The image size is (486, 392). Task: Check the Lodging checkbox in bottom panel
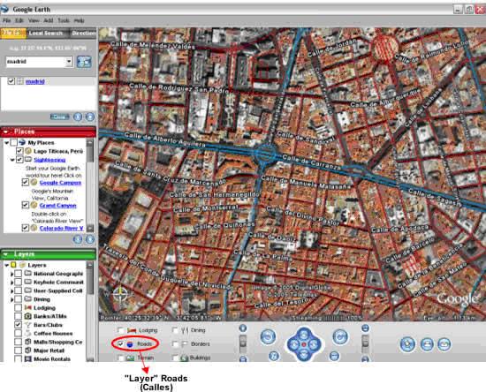pos(121,330)
